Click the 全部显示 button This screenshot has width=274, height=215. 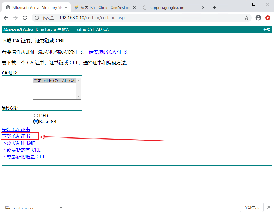tap(251, 208)
